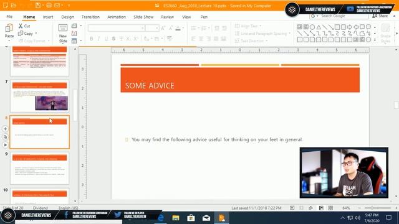Toggle the Normal view button in the status bar
The width and height of the screenshot is (399, 224).
[x=322, y=208]
